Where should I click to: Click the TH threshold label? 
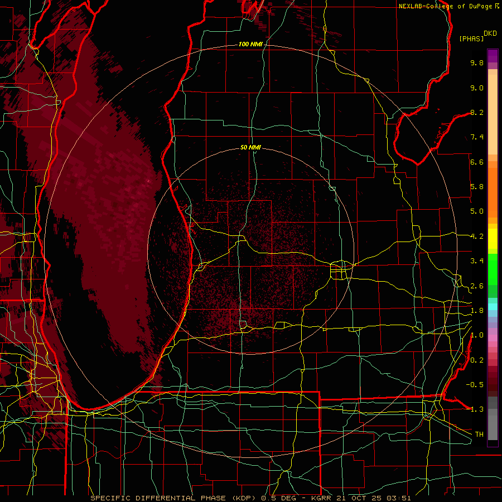pos(479,435)
